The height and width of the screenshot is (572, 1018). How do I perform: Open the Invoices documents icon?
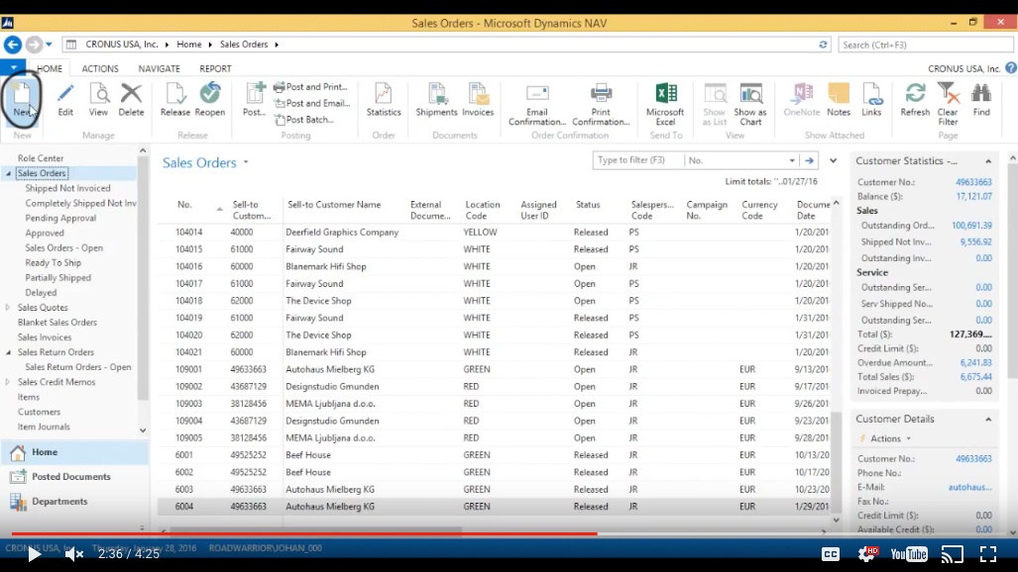[x=478, y=99]
